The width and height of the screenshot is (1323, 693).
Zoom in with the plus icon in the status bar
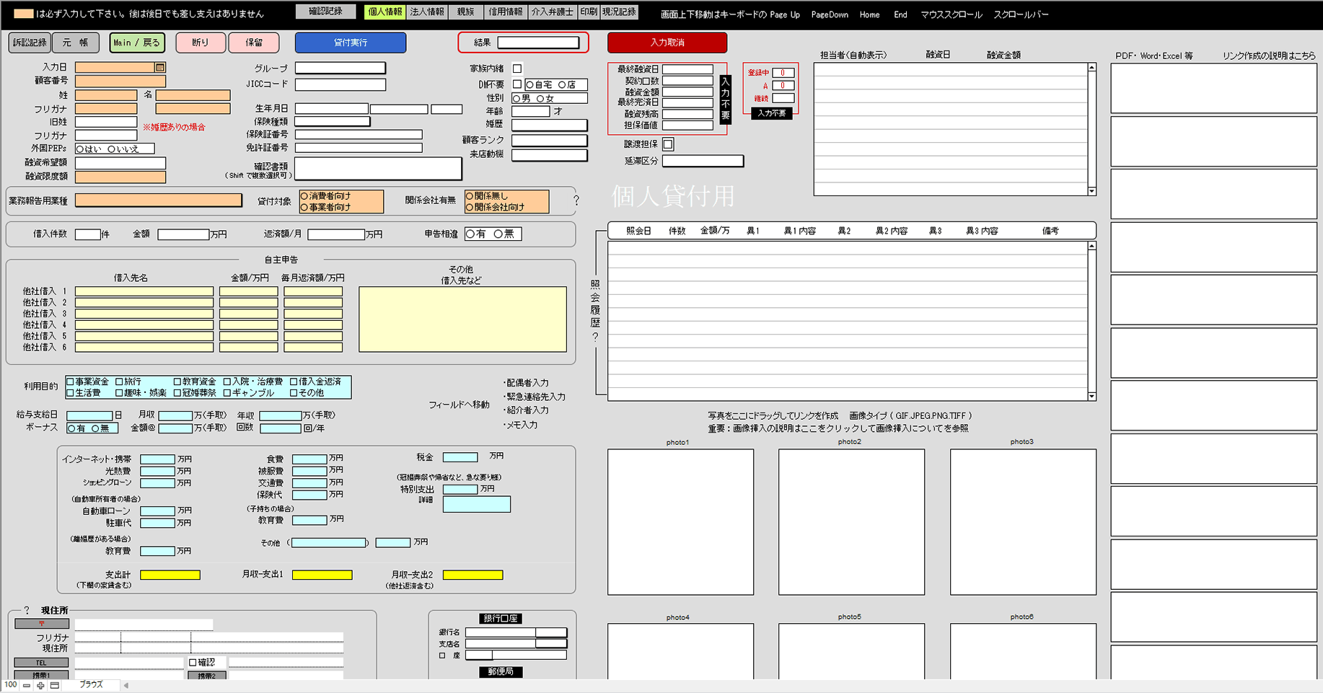click(40, 685)
